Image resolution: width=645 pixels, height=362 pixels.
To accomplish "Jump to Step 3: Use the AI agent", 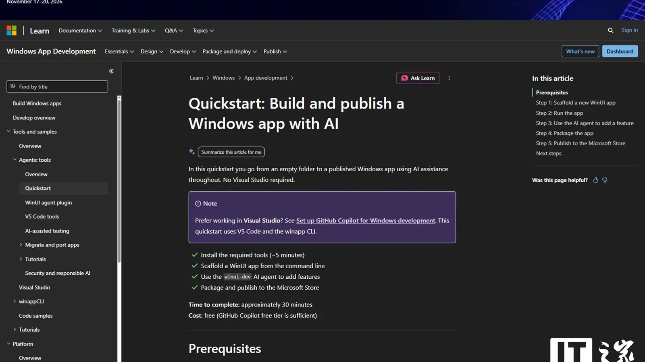I will click(x=585, y=123).
